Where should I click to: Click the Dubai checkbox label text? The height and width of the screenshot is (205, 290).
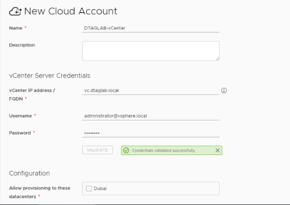(x=100, y=188)
